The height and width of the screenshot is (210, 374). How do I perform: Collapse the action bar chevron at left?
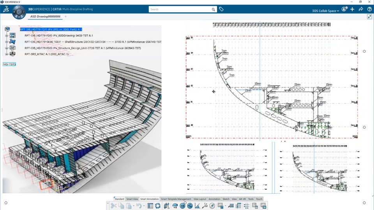click(108, 203)
